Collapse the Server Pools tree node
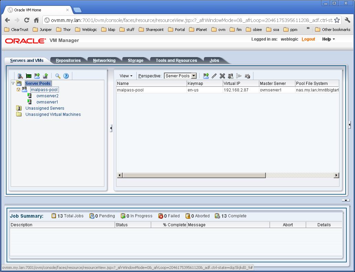This screenshot has width=355, height=272. [x=13, y=83]
